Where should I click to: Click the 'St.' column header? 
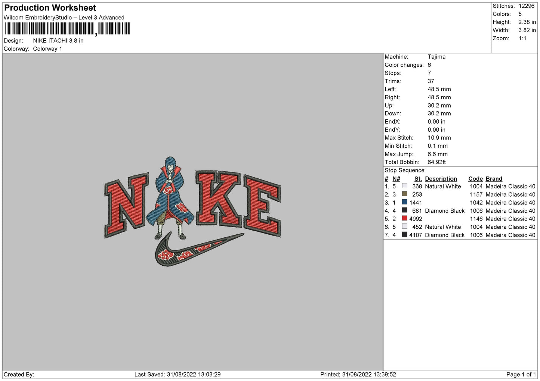pos(418,179)
